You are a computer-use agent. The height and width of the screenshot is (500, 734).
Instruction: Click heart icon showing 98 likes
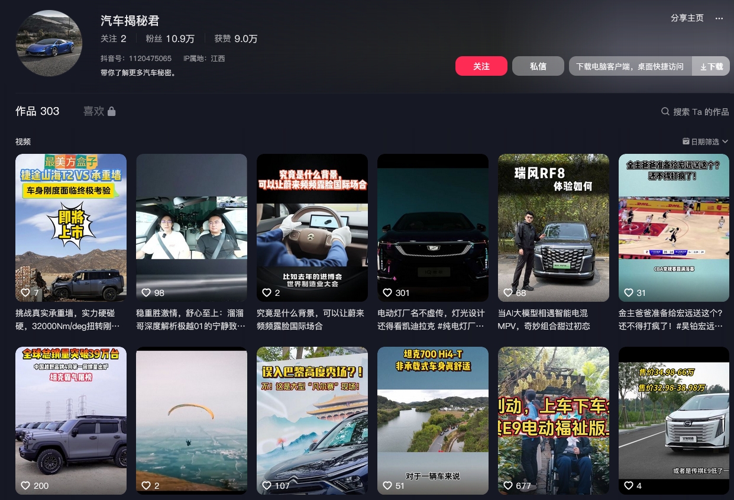pyautogui.click(x=146, y=292)
